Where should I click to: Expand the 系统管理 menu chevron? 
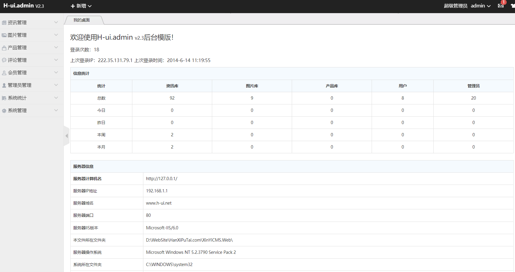point(56,110)
